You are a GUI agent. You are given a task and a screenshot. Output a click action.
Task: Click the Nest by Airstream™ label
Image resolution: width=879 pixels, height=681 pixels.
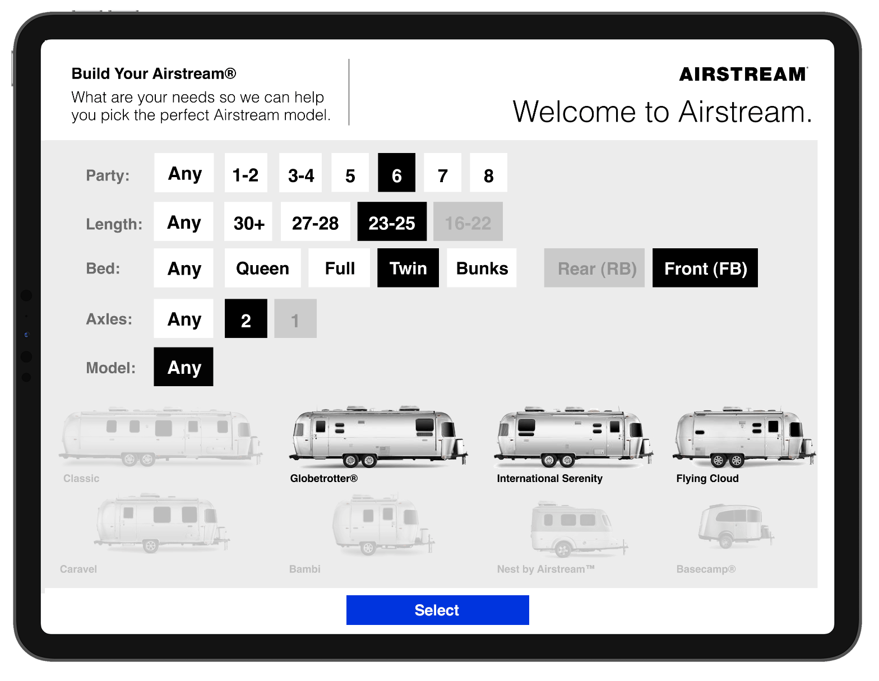pyautogui.click(x=546, y=569)
